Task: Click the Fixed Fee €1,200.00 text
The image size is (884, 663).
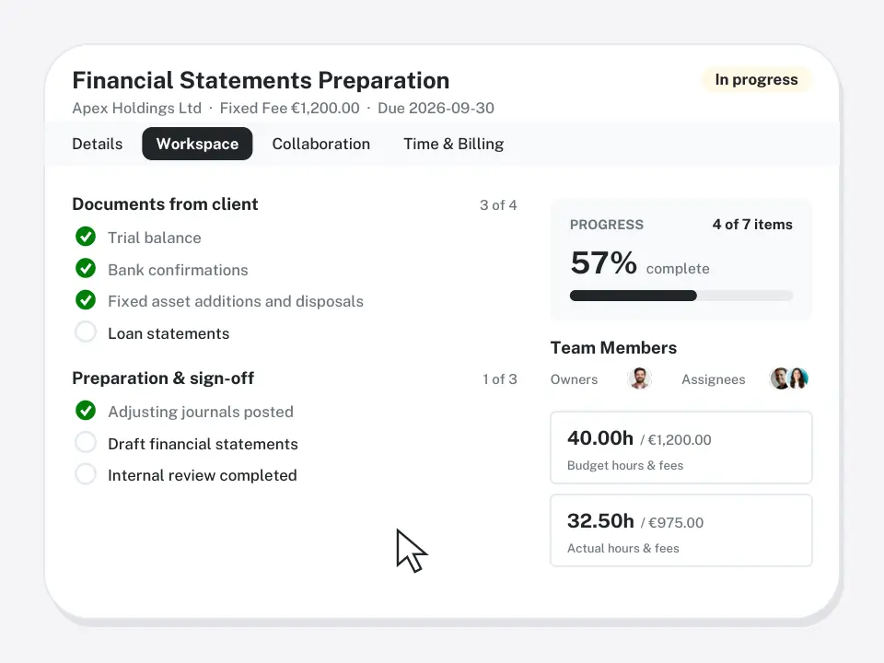Action: (x=290, y=109)
